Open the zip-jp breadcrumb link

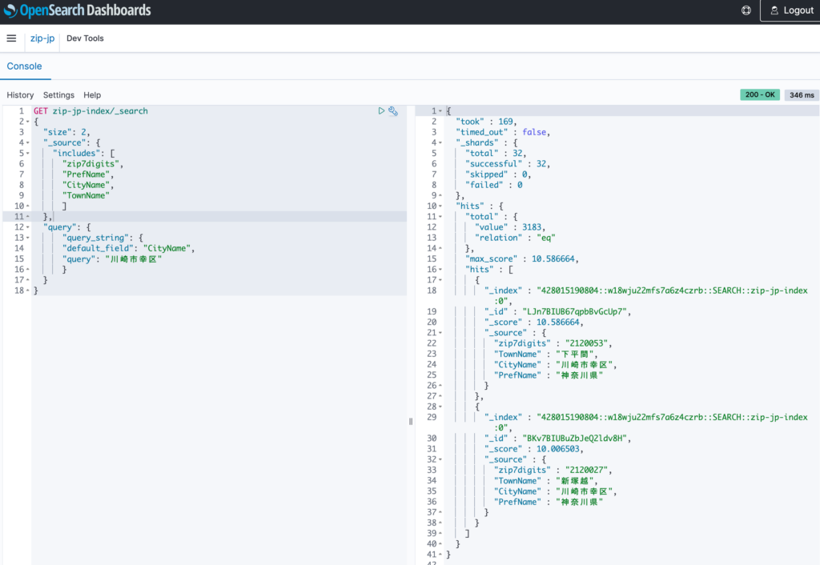click(42, 38)
